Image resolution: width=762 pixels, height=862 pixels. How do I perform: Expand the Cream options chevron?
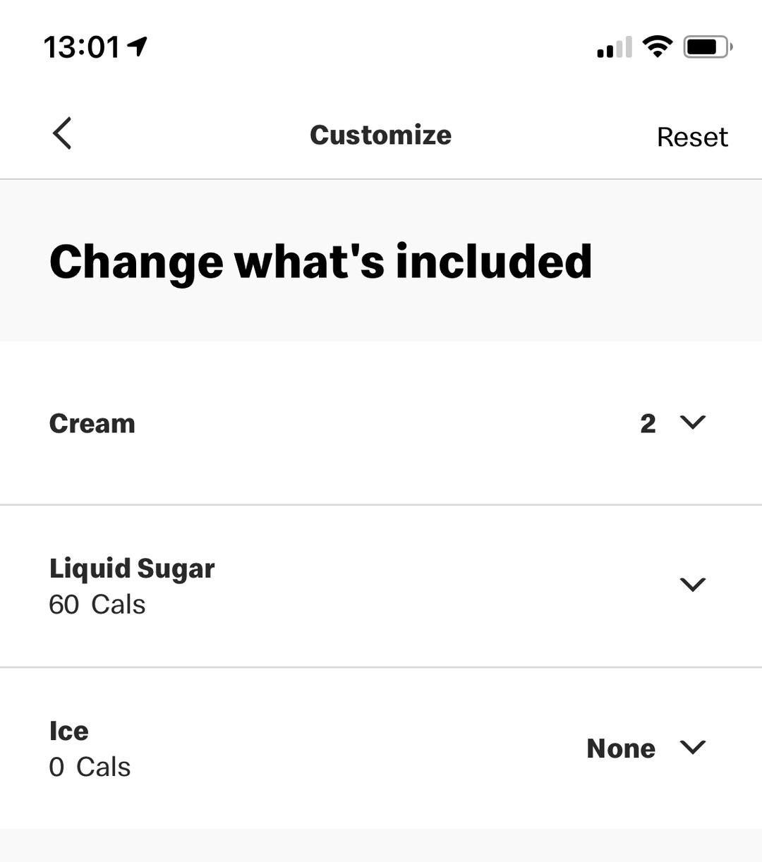point(692,422)
